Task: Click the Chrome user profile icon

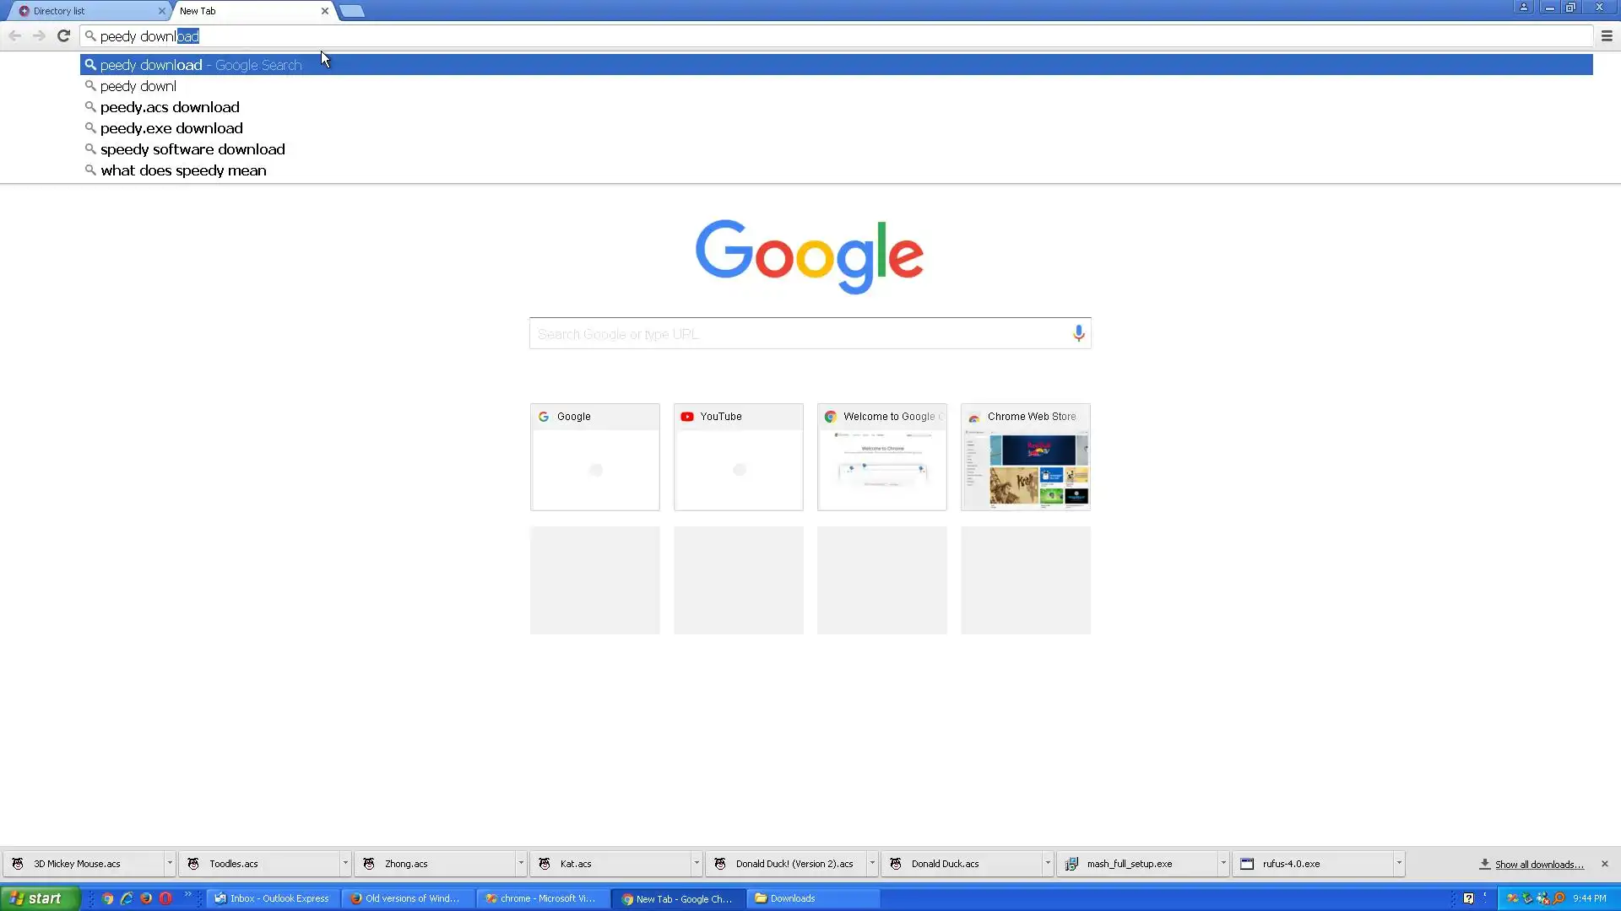Action: (x=1524, y=8)
